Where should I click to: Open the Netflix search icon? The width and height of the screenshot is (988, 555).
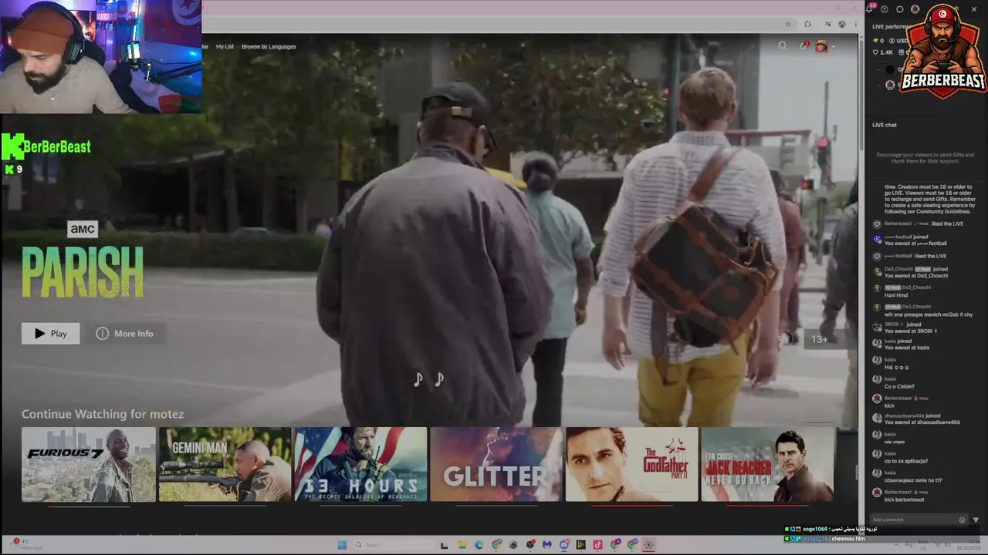point(782,45)
